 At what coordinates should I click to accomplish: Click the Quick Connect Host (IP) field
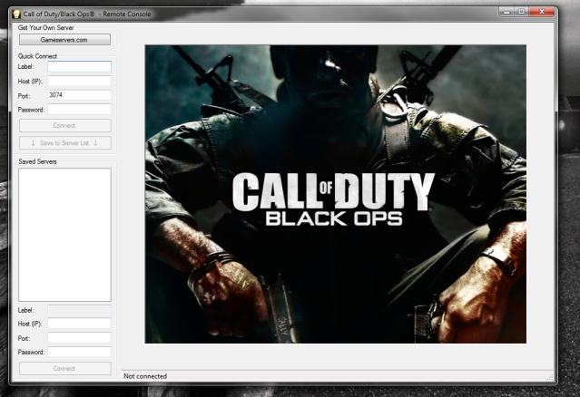point(79,81)
